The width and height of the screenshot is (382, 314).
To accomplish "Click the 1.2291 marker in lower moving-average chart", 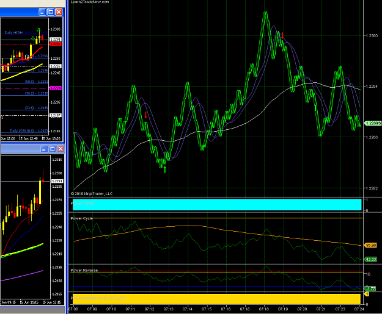I will tap(57, 181).
